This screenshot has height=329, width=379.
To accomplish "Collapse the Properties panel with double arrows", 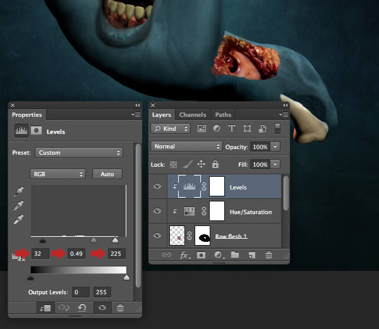I will tap(137, 105).
